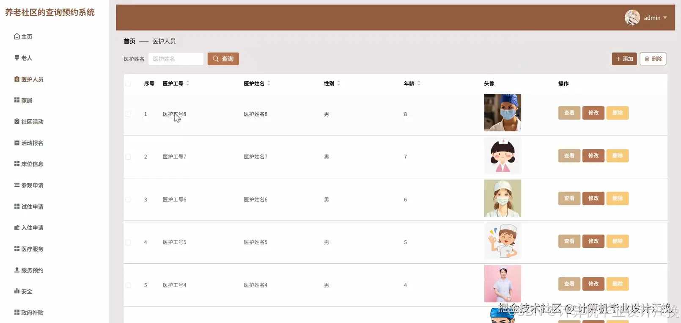Sort by 性别 column arrows
The width and height of the screenshot is (681, 323).
pyautogui.click(x=338, y=83)
